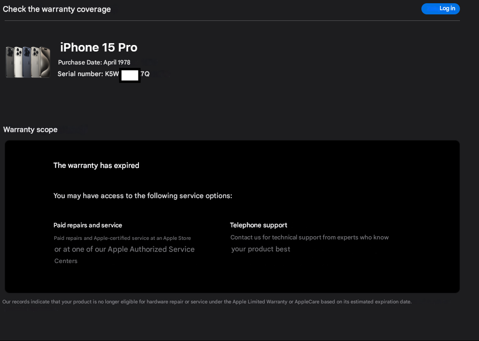Screen dimensions: 479x341
Task: Click the Purchase Date text
Action: pyautogui.click(x=94, y=62)
